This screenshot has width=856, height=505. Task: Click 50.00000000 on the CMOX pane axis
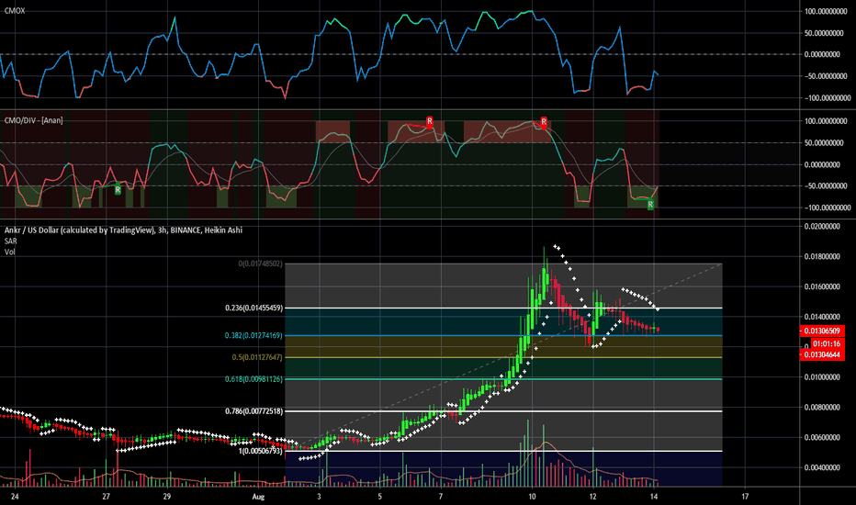tap(824, 33)
